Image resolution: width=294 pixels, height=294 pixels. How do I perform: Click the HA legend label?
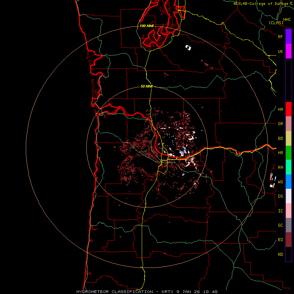pyautogui.click(x=280, y=109)
